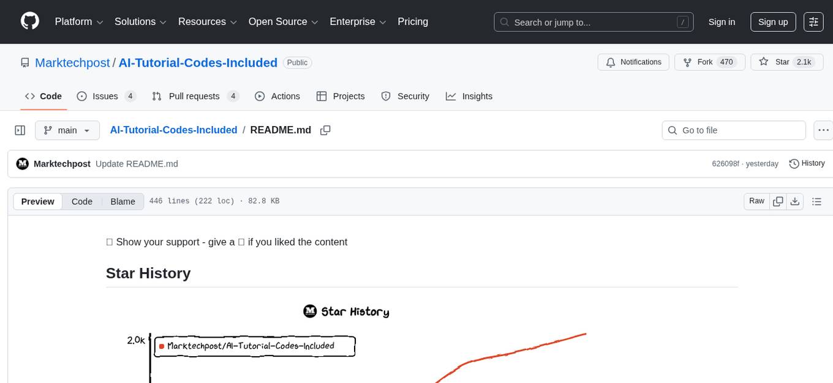Expand the Open Source menu

pyautogui.click(x=283, y=22)
